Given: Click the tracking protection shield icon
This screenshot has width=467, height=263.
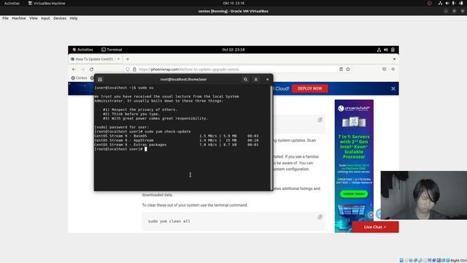Looking at the screenshot, I should click(128, 69).
